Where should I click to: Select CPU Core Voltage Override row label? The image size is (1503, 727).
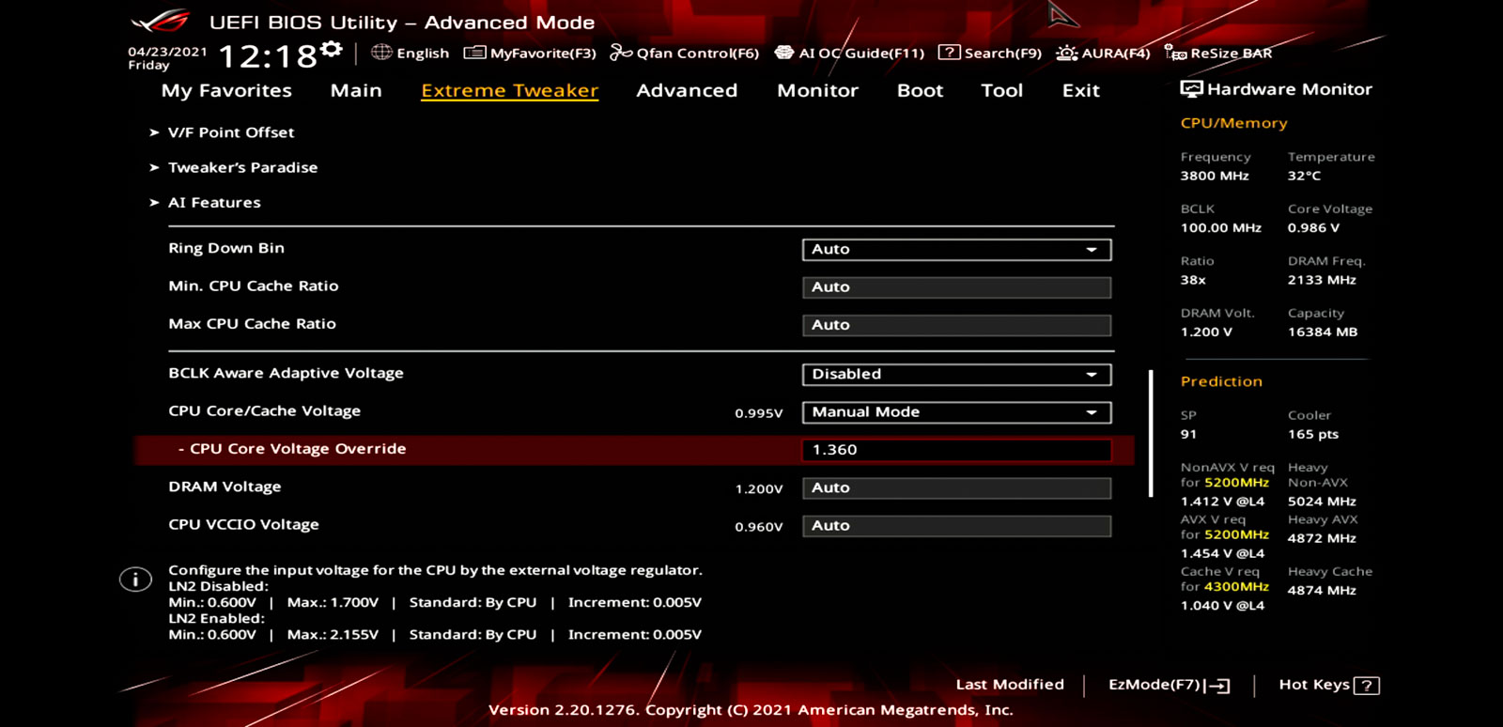[292, 449]
